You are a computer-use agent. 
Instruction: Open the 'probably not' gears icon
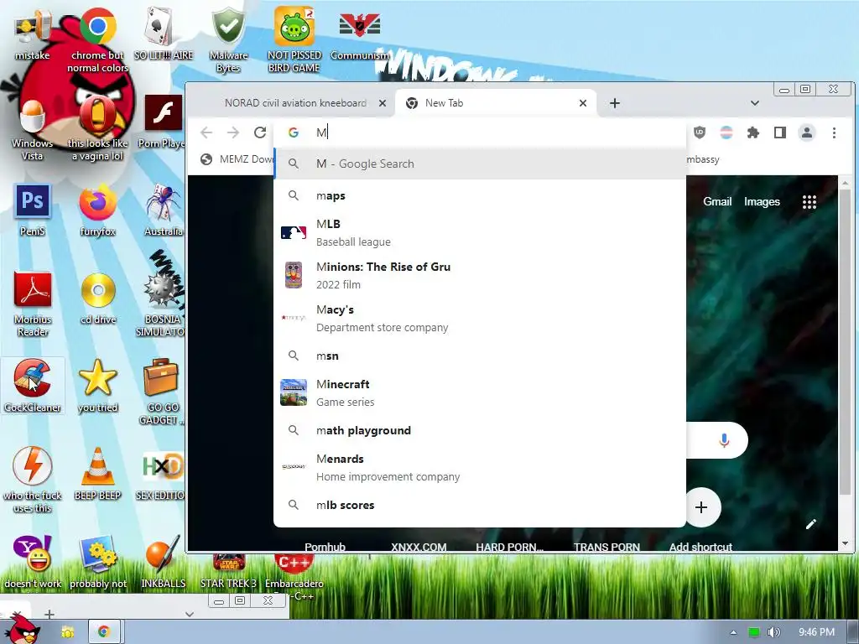pos(97,562)
